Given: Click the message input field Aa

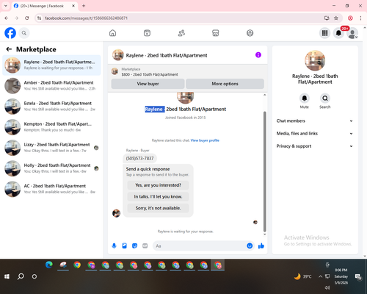Looking at the screenshot, I should [200, 245].
